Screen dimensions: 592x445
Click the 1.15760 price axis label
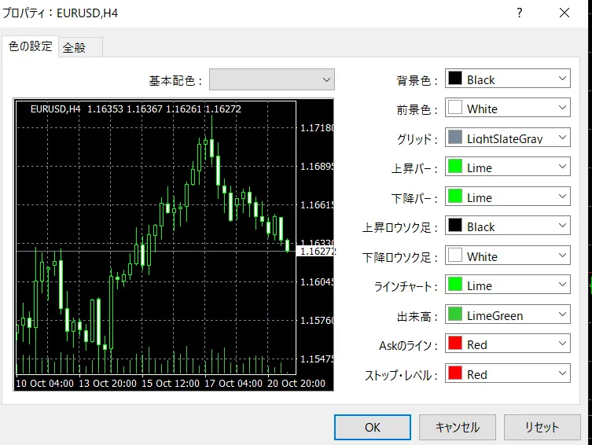(x=317, y=321)
